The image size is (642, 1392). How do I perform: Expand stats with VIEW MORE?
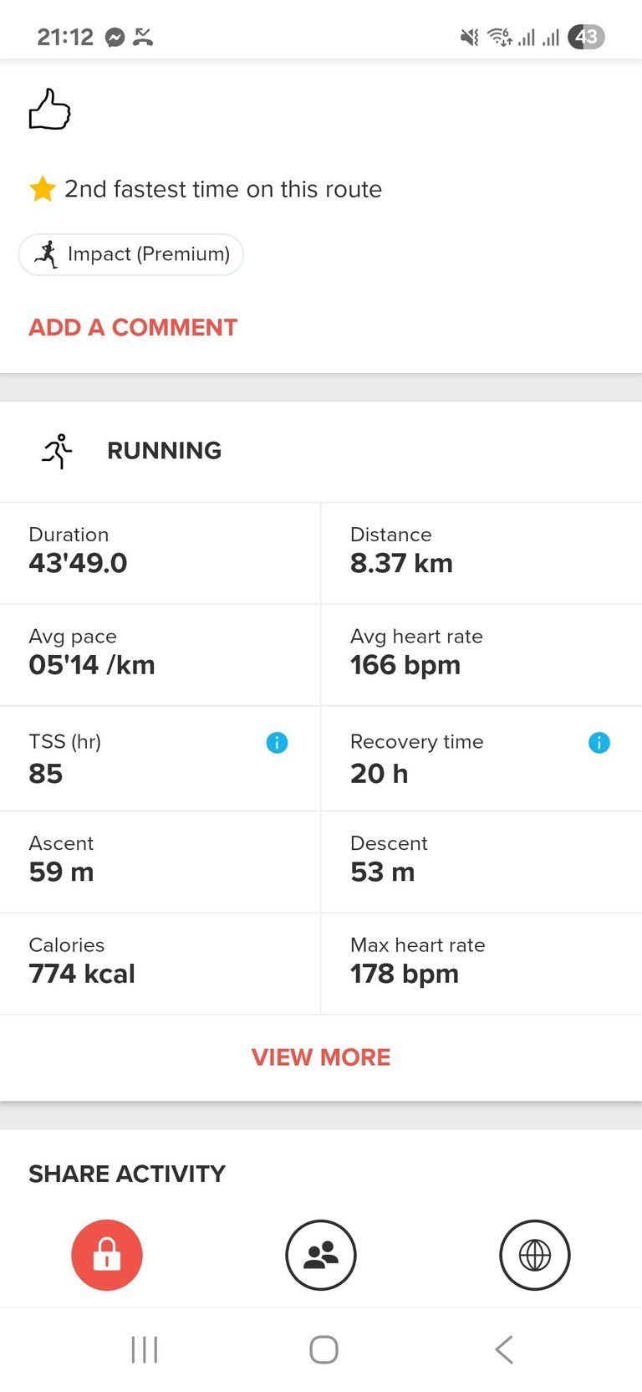321,1057
